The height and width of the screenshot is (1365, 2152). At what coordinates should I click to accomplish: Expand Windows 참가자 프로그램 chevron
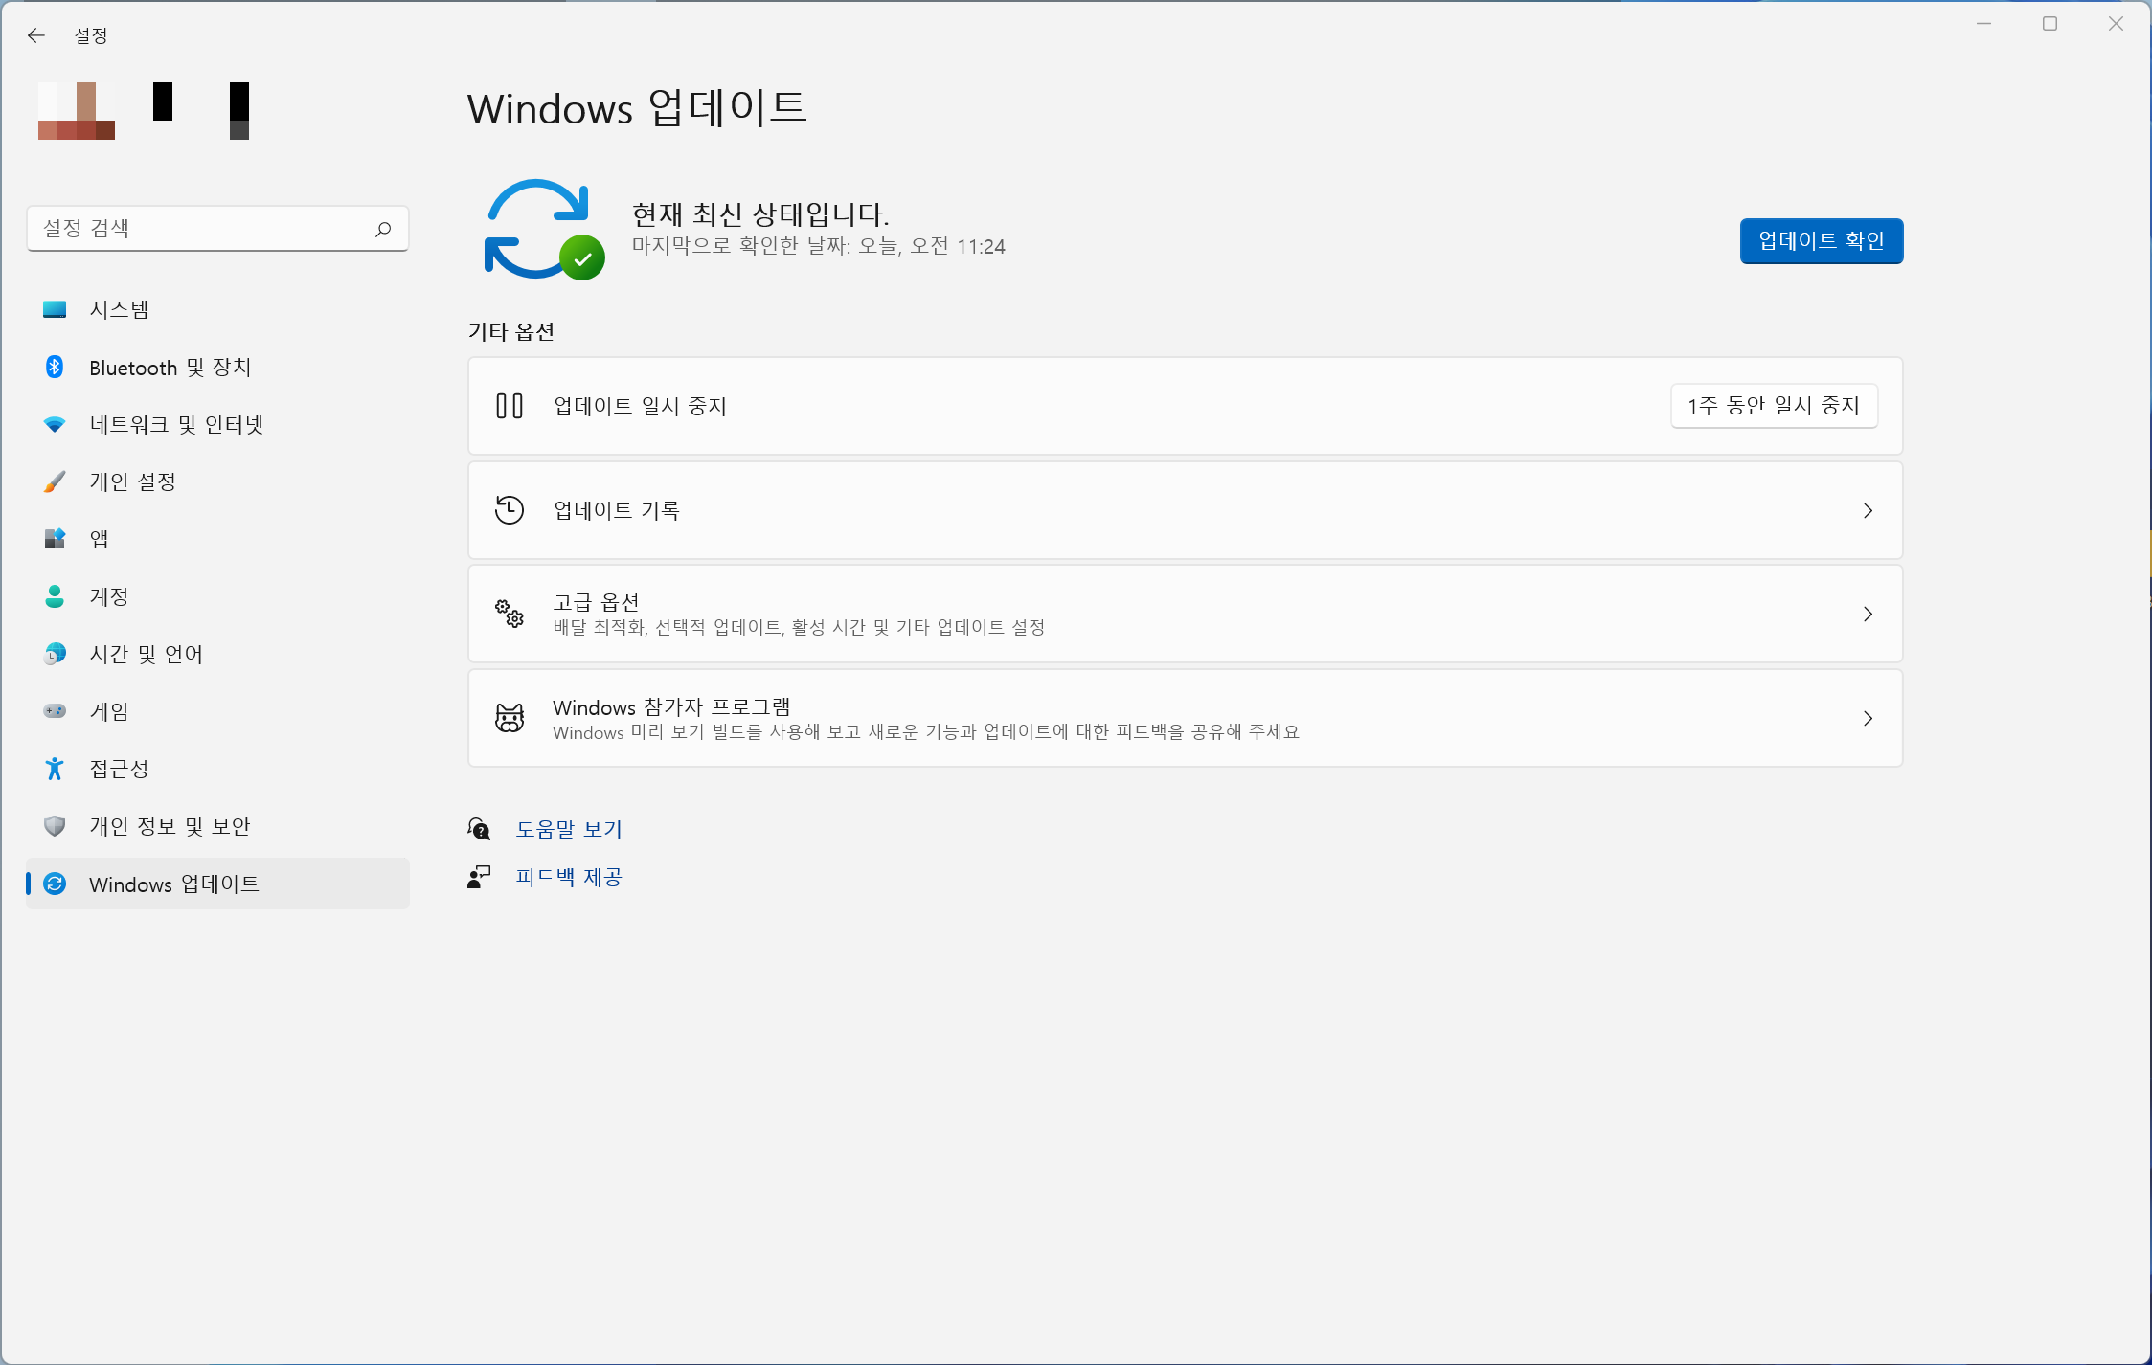tap(1868, 718)
